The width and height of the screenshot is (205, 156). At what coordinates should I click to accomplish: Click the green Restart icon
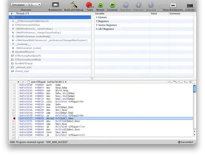(x=100, y=5)
